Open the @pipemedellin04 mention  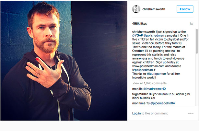162,103
